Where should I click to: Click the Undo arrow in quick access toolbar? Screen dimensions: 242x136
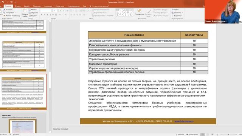(x=3, y=2)
